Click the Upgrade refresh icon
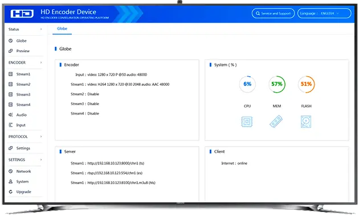The image size is (359, 216). coord(10,192)
